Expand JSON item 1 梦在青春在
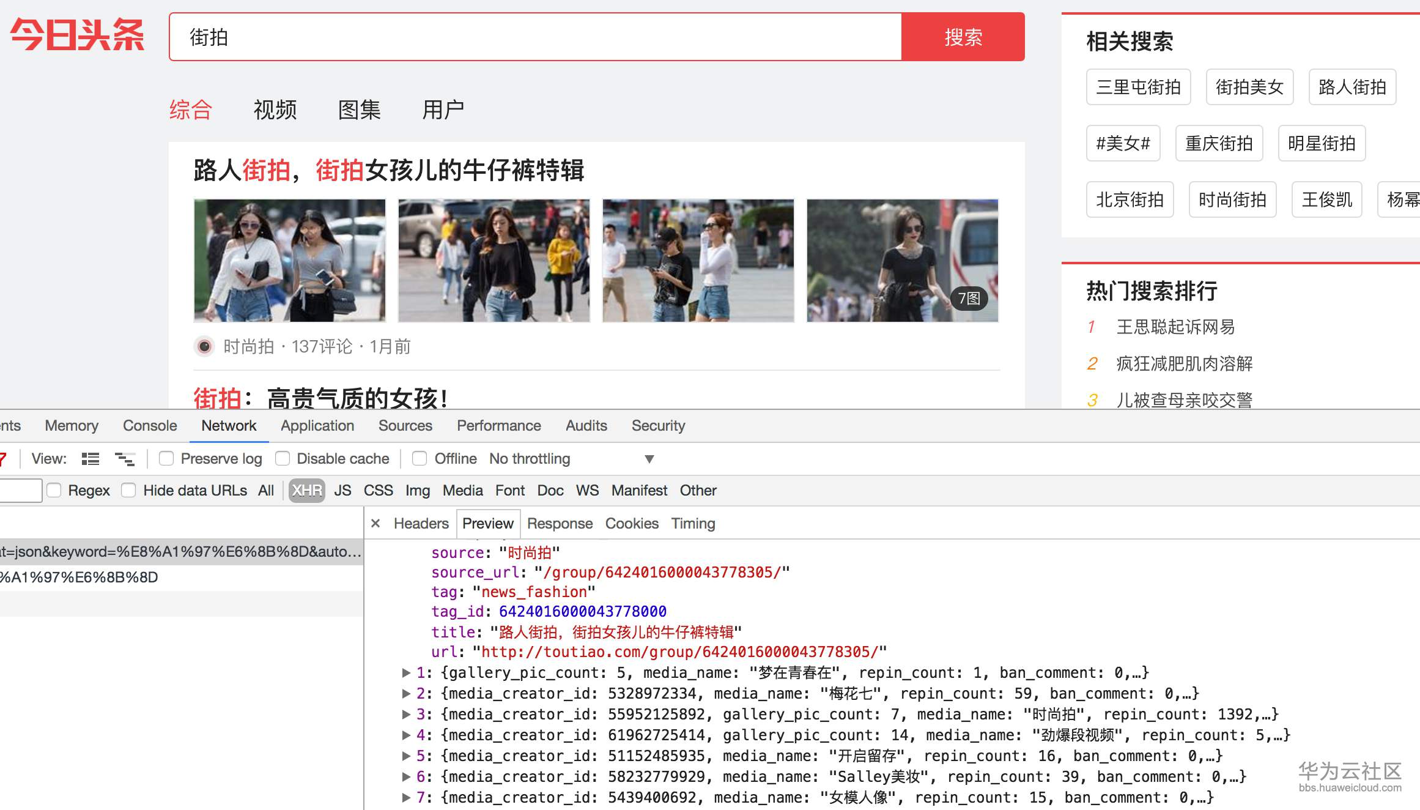The height and width of the screenshot is (810, 1420). 406,673
